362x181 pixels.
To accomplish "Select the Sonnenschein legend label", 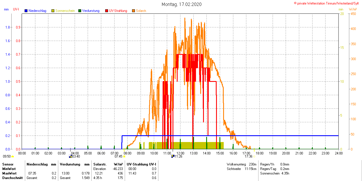I will point(65,11).
